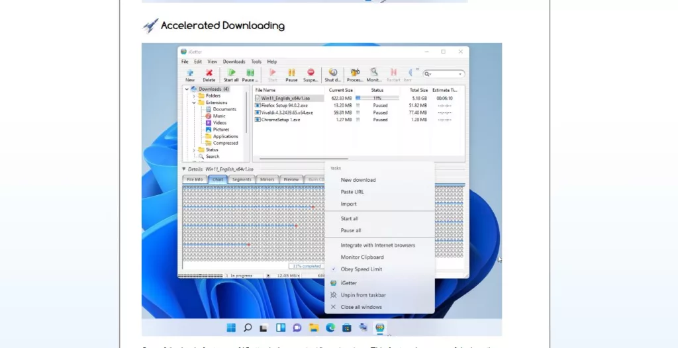Screen dimensions: 678x348
Task: Select the Videos extension category
Action: pyautogui.click(x=216, y=123)
